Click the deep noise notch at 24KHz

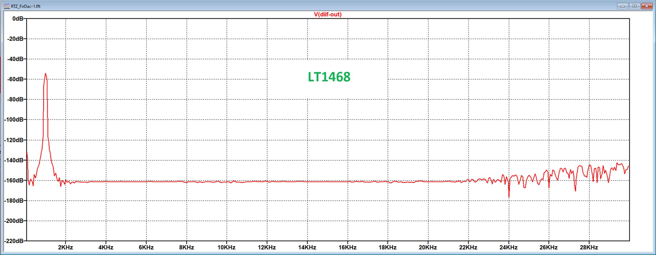509,196
